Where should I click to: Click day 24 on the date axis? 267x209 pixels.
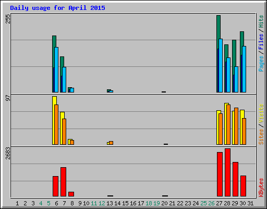(x=196, y=203)
